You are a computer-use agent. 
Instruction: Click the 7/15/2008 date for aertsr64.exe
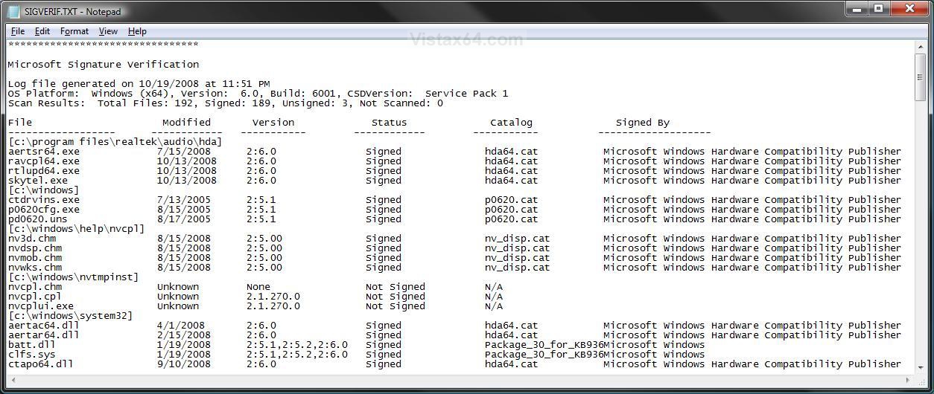183,152
